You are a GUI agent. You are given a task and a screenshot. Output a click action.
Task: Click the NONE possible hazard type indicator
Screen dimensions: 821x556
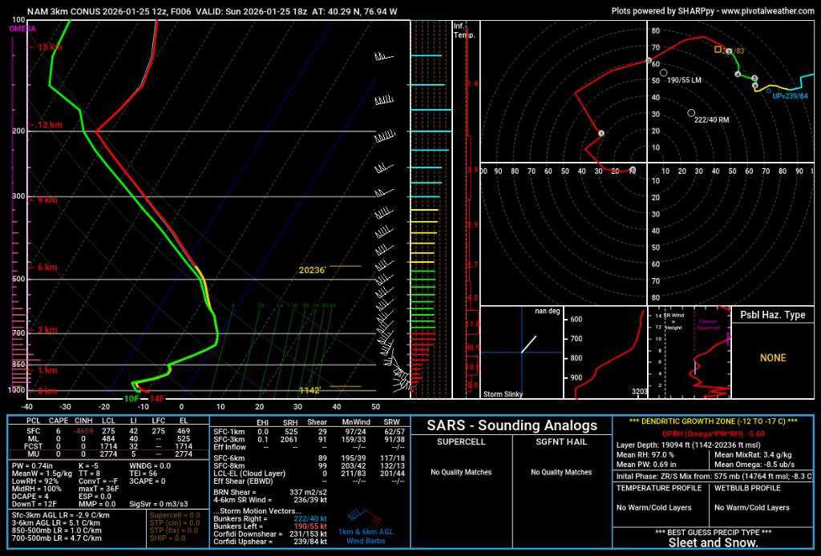[x=773, y=357]
